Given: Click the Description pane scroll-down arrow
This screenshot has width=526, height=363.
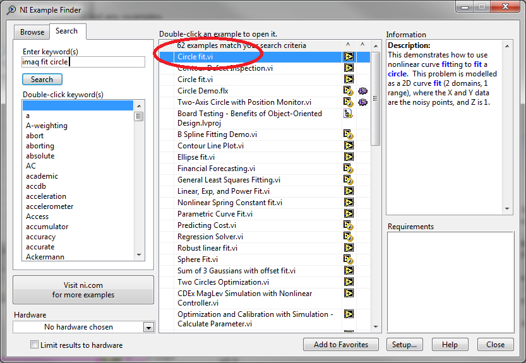Looking at the screenshot, I should pos(507,209).
